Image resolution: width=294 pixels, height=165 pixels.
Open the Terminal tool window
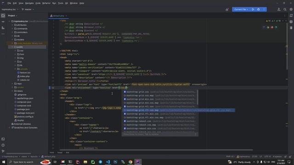pos(3,139)
